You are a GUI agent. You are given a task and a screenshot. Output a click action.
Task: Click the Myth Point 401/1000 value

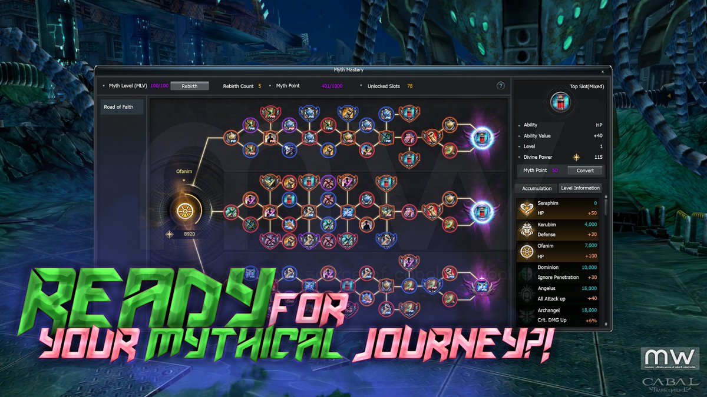332,86
